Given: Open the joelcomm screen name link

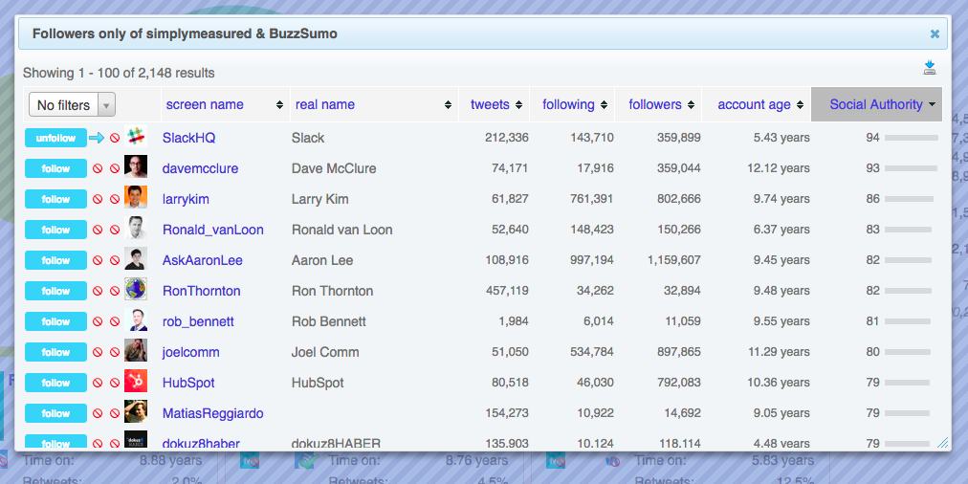Looking at the screenshot, I should (x=190, y=352).
